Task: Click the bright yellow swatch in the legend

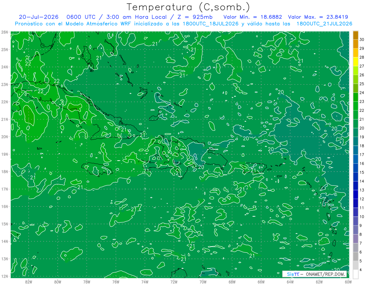Action: pyautogui.click(x=356, y=62)
